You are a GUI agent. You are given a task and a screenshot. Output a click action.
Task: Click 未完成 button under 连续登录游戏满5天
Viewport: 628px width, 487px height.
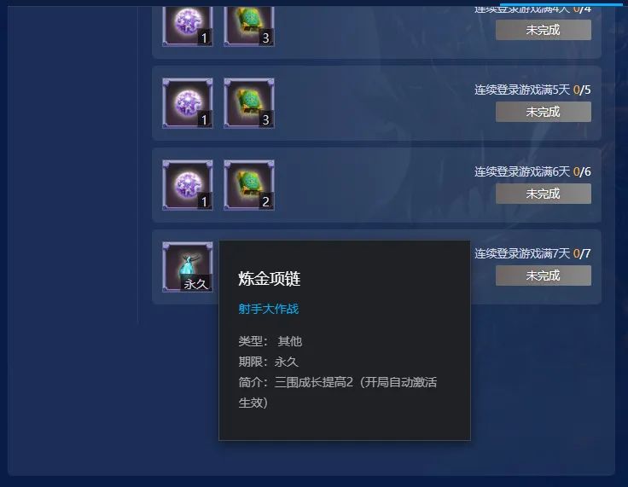coord(543,112)
